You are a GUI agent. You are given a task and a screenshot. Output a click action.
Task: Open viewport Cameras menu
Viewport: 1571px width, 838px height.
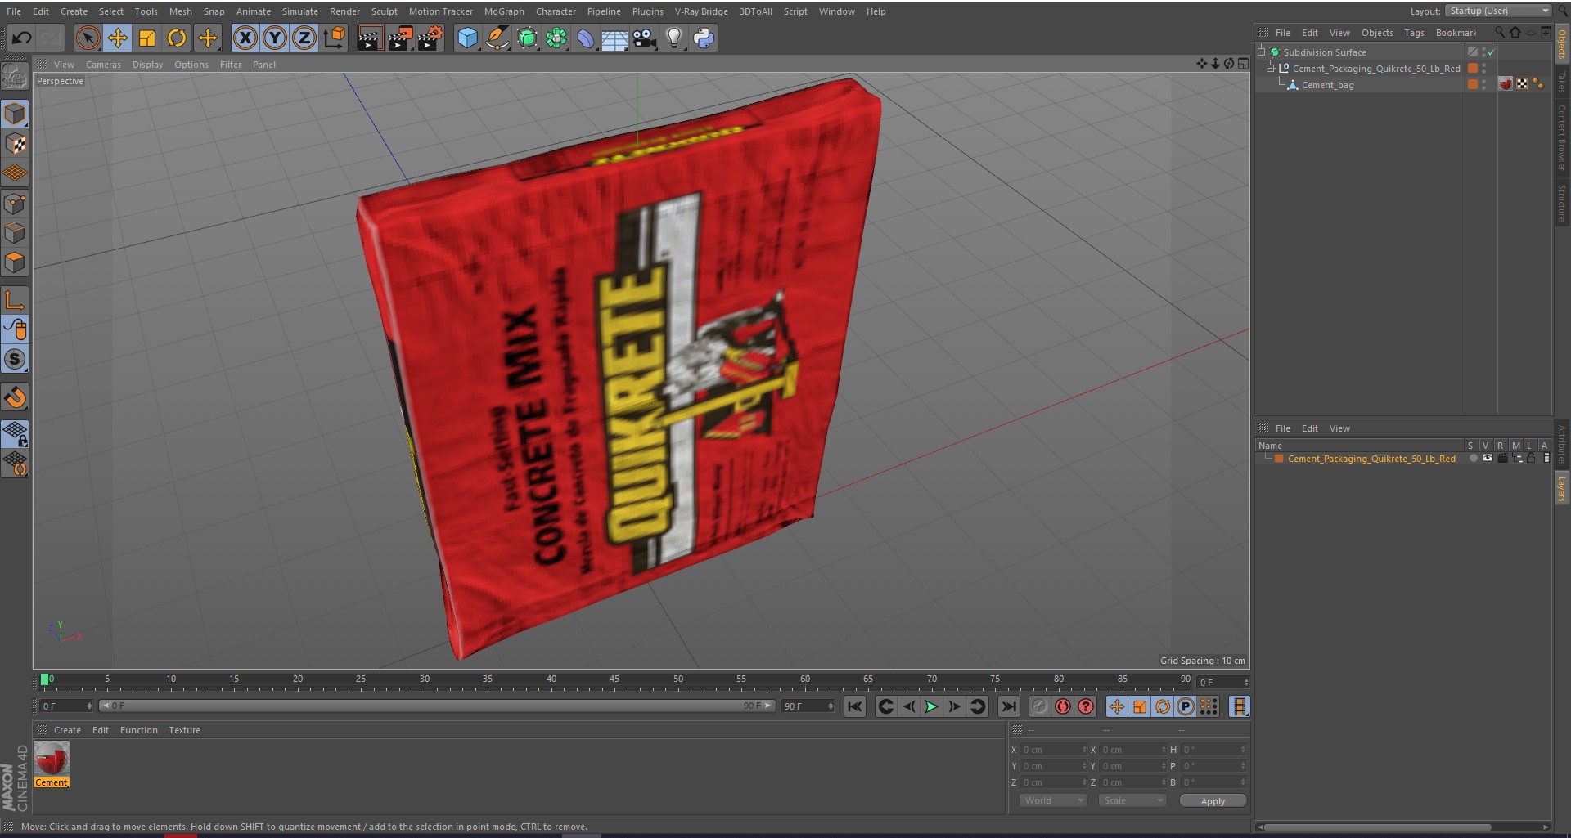click(103, 65)
